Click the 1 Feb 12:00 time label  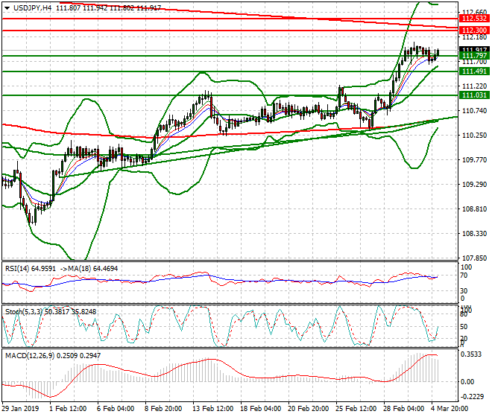(x=68, y=409)
